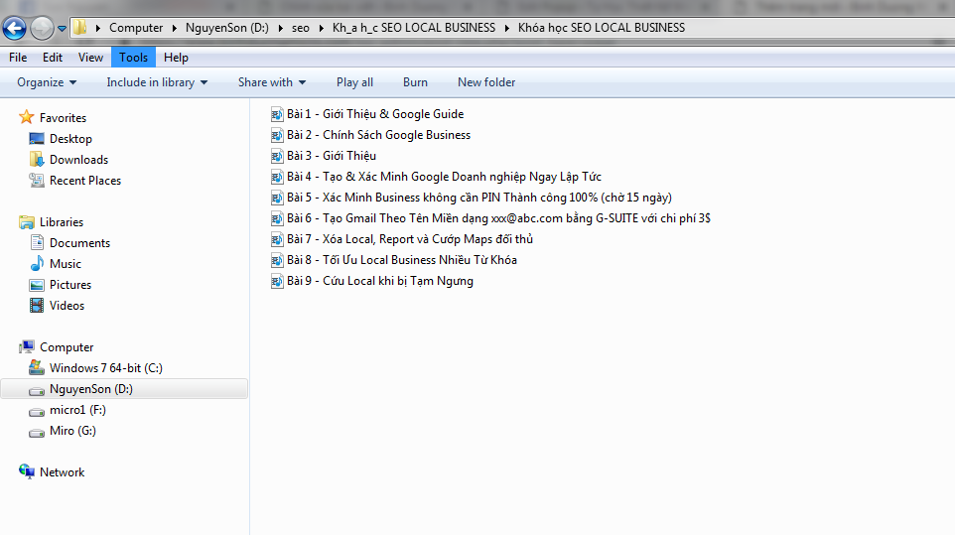Select Desktop in Favorites

[70, 139]
